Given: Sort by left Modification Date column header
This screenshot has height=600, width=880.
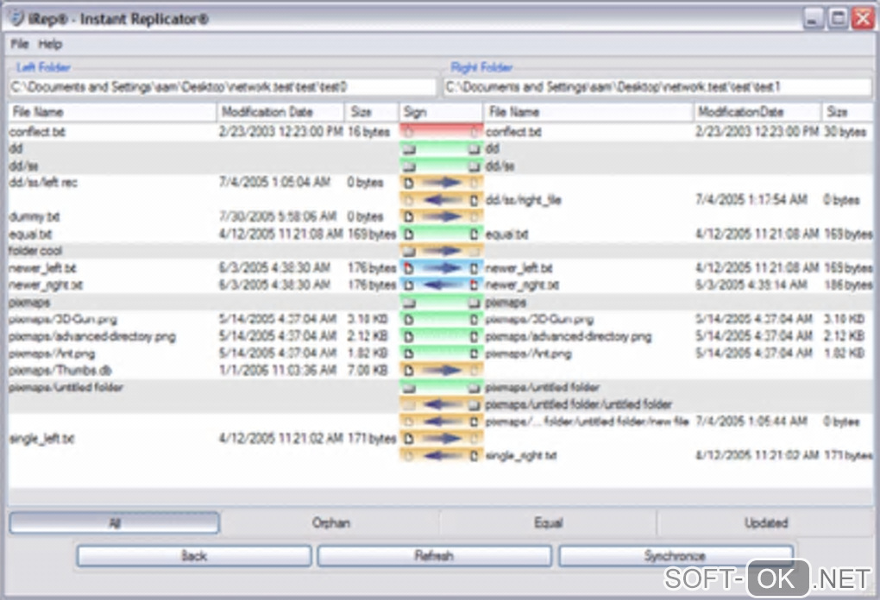Looking at the screenshot, I should click(x=280, y=112).
